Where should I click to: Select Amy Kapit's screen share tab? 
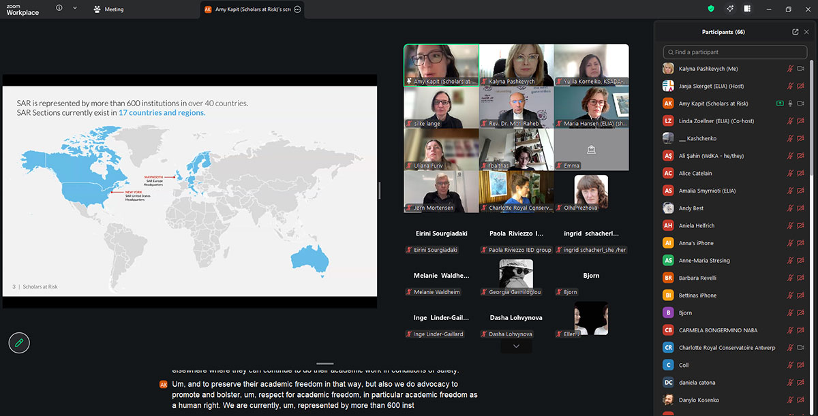coord(249,10)
